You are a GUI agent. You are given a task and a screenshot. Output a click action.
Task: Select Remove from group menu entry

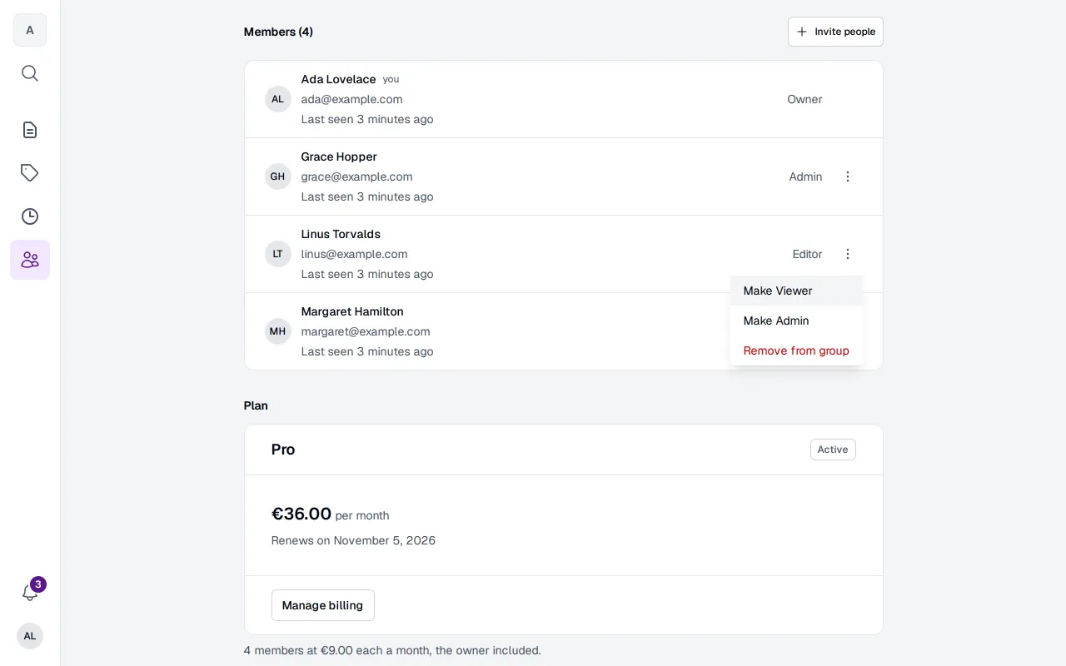(x=796, y=350)
